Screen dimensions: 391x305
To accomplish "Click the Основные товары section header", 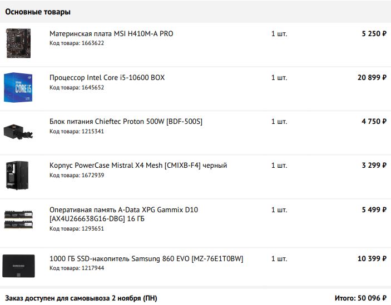I will (x=38, y=12).
